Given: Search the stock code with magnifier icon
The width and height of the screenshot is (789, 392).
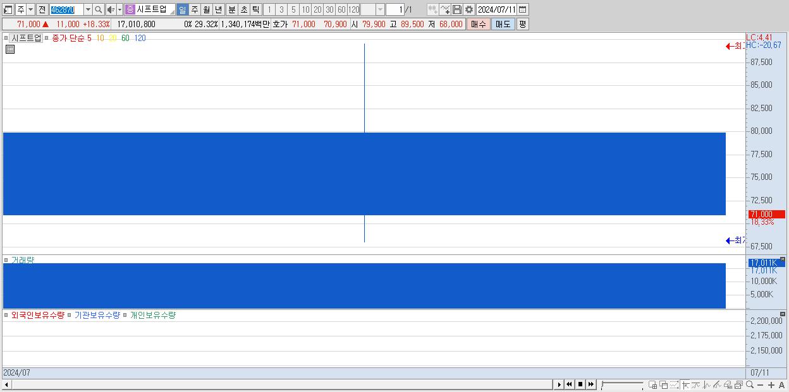Looking at the screenshot, I should [99, 9].
